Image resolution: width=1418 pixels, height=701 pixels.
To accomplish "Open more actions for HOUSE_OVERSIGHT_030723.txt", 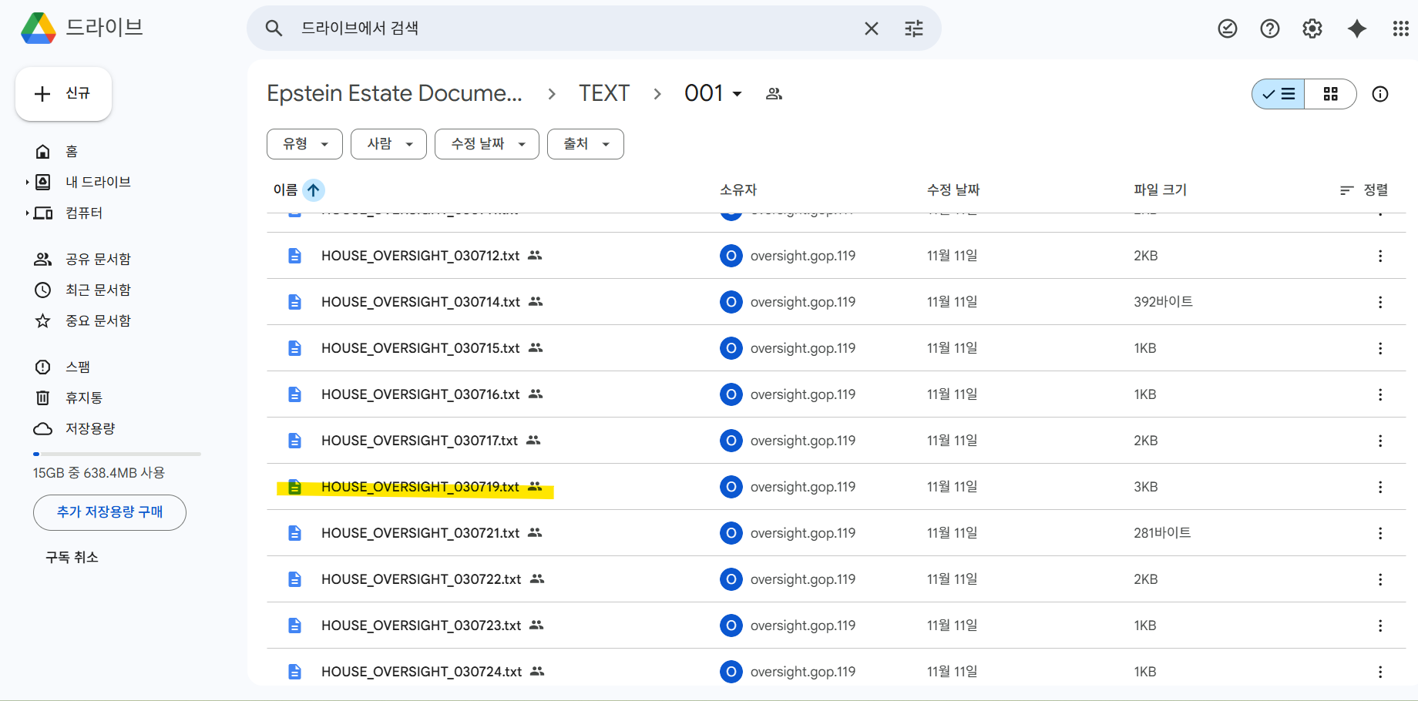I will pyautogui.click(x=1380, y=626).
